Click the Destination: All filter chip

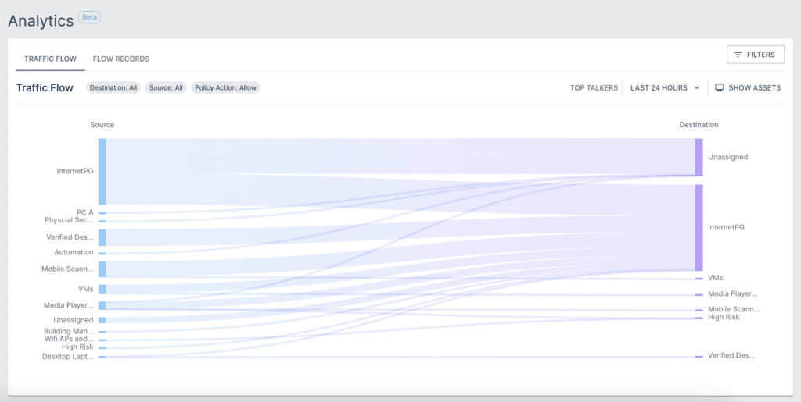[x=113, y=88]
